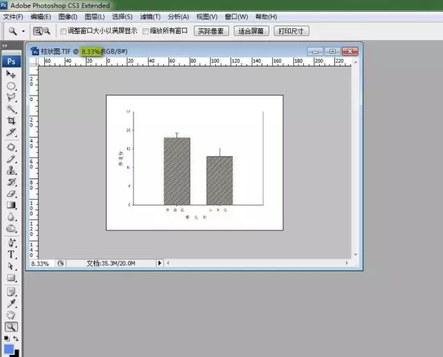Viewport: 443px width, 357px height.
Task: Click the horizontal scrollbar right arrow
Action: click(x=347, y=263)
